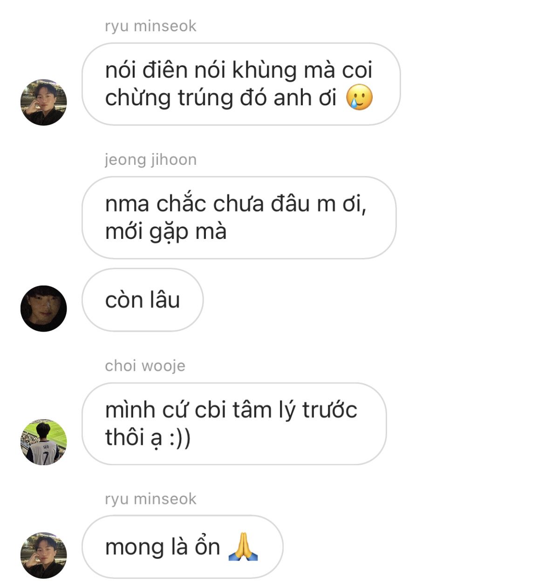Open jeong jihoon's dark avatar next to 'còn lâu'

coord(44,309)
